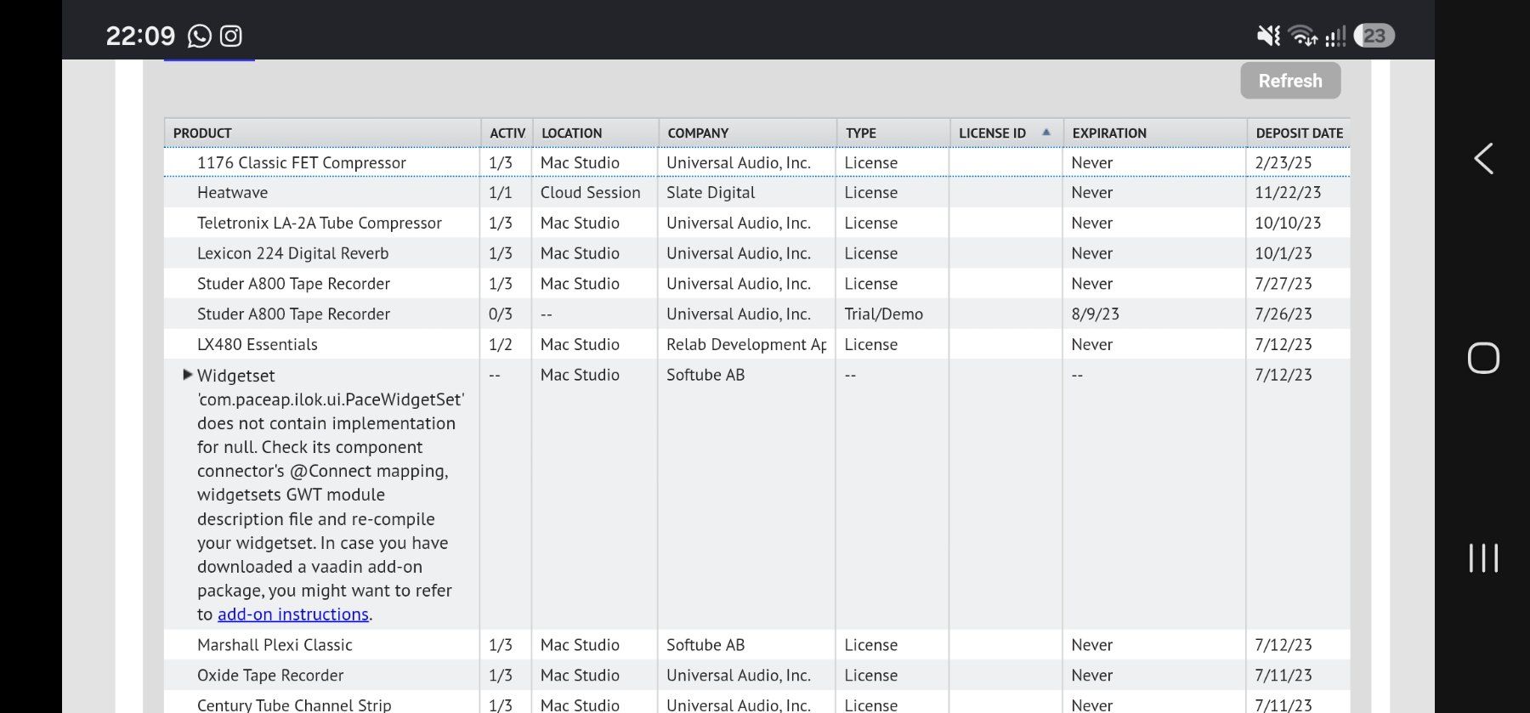Click deposit date 7/27/23
The width and height of the screenshot is (1530, 713).
coord(1283,284)
